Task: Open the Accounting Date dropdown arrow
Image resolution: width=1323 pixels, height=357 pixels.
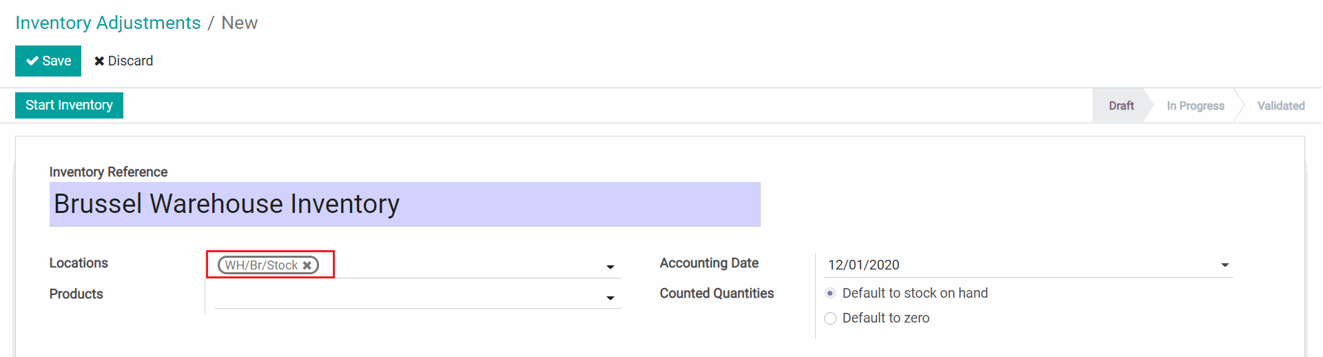Action: [x=1224, y=265]
